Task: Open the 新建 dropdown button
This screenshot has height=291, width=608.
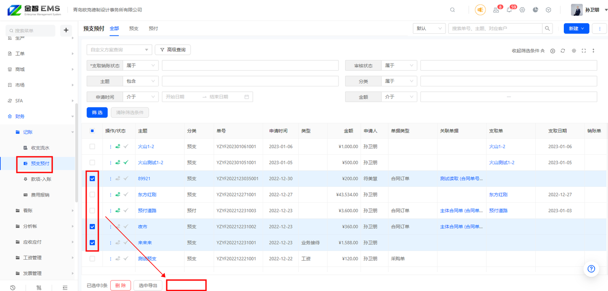Action: pos(577,28)
